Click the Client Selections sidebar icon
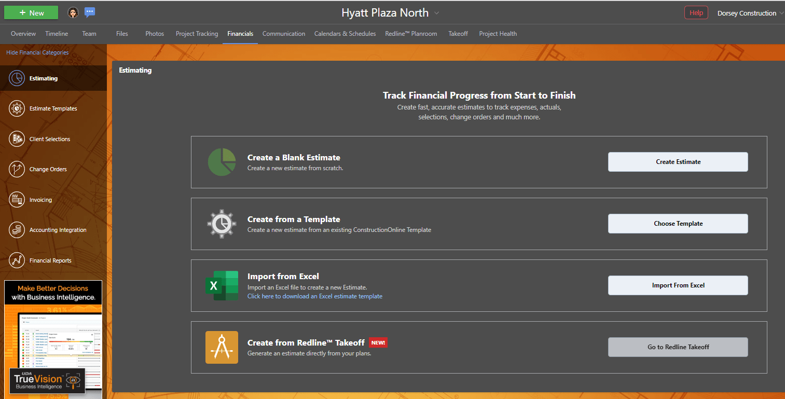This screenshot has width=785, height=399. tap(17, 139)
